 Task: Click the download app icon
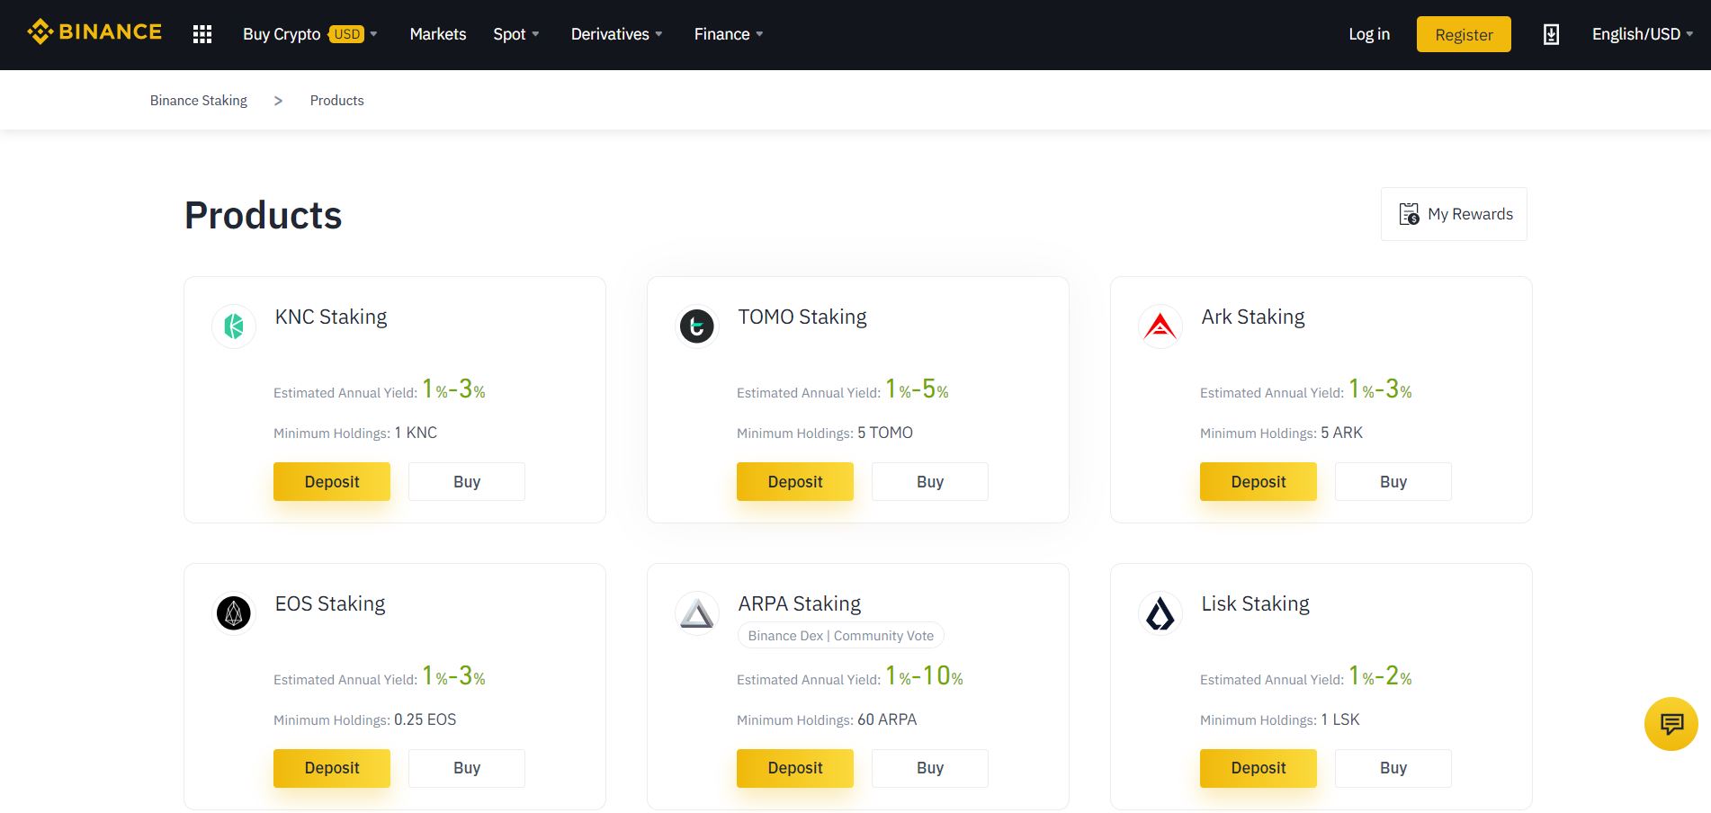pyautogui.click(x=1551, y=34)
